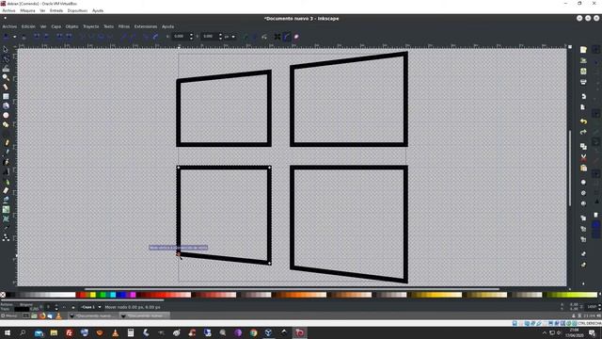Select the Node editing tool

point(6,58)
